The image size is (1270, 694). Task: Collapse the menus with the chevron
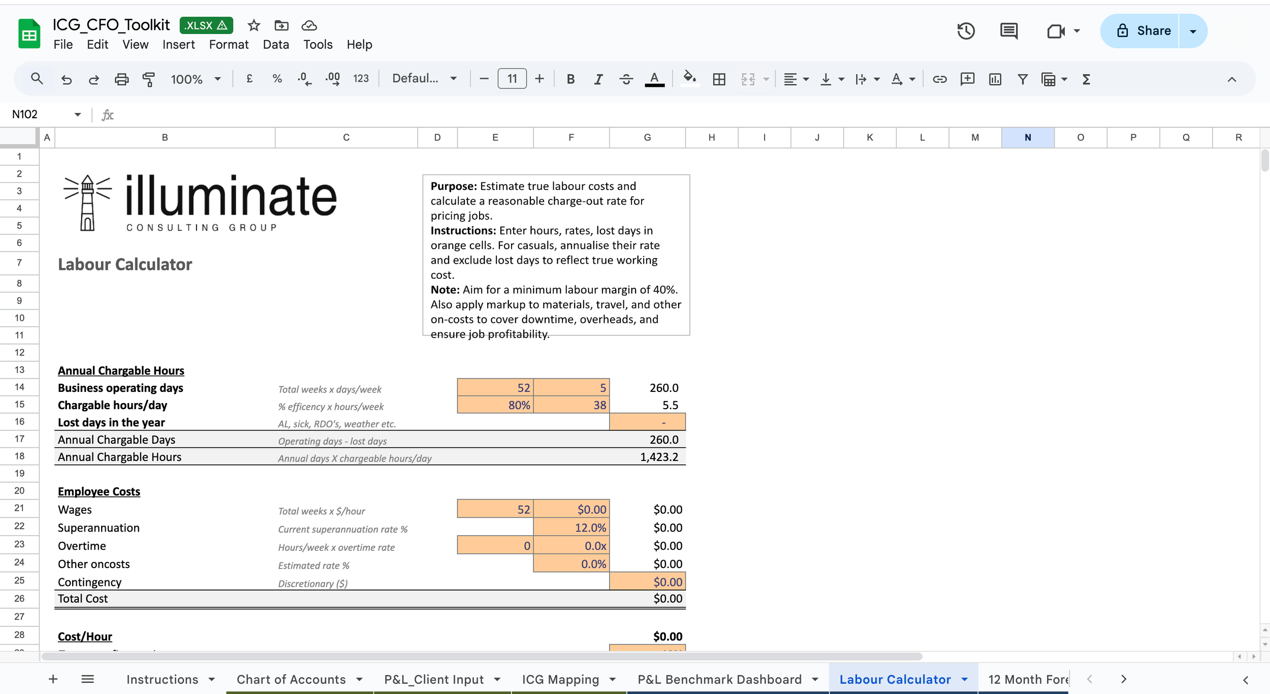point(1231,79)
